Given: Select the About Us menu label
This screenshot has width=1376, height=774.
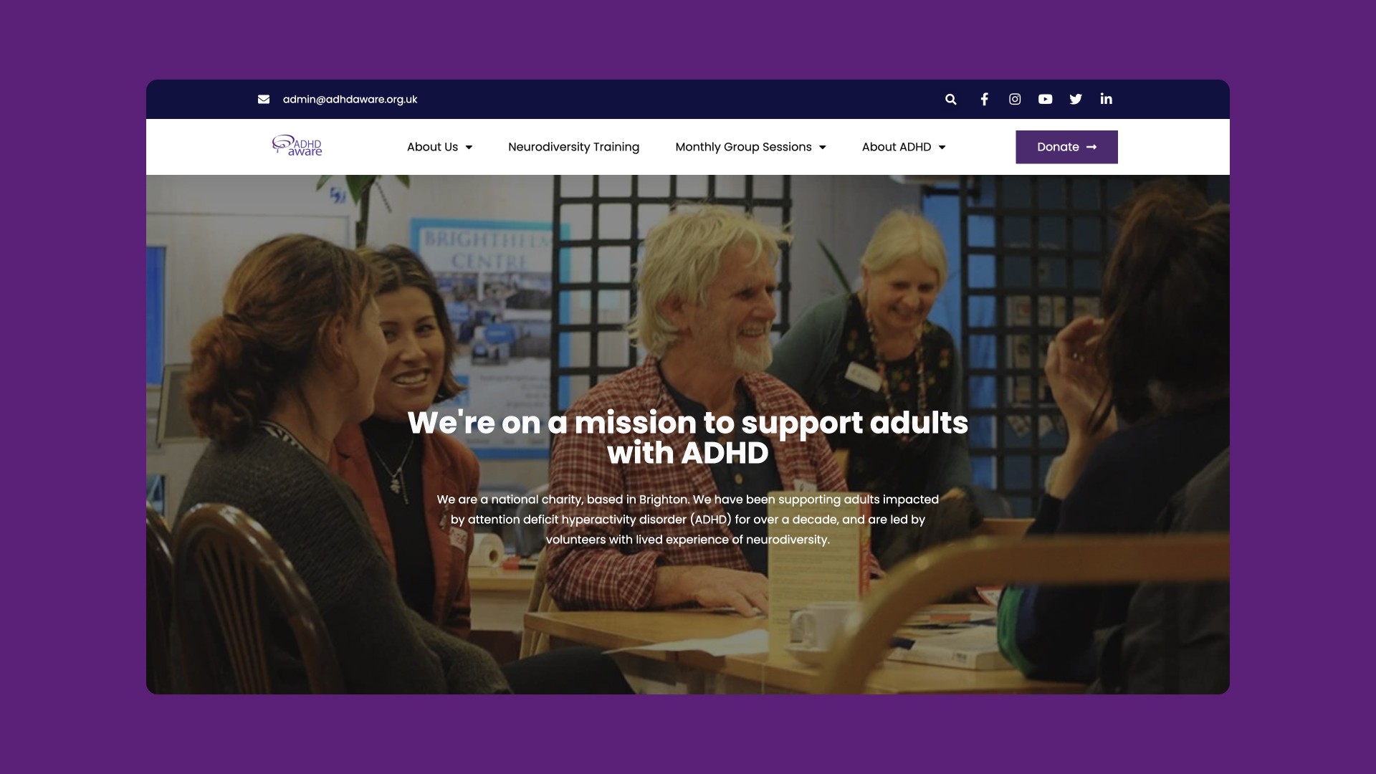Looking at the screenshot, I should click(x=432, y=147).
